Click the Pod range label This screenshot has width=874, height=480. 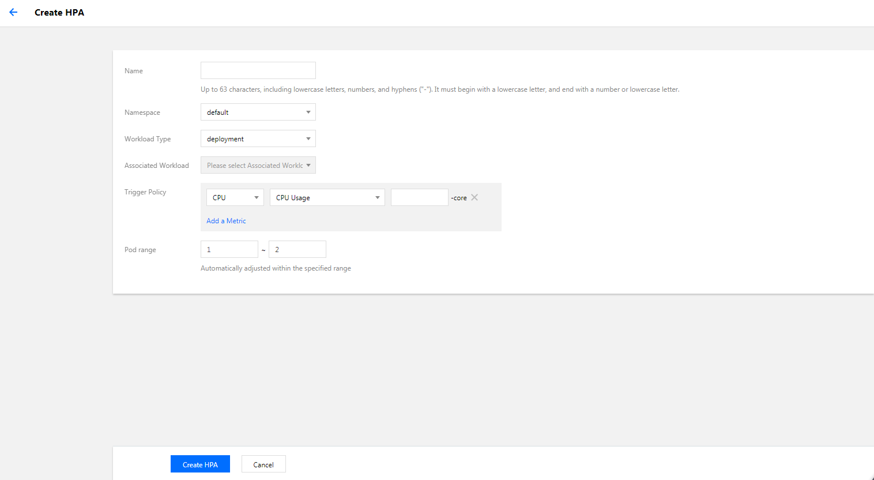(140, 250)
